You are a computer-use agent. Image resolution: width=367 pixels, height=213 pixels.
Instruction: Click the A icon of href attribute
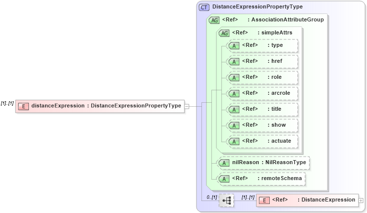pyautogui.click(x=234, y=62)
